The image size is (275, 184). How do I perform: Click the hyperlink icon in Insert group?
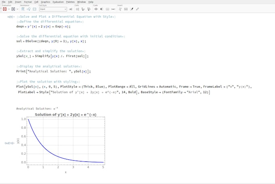[x=137, y=9]
